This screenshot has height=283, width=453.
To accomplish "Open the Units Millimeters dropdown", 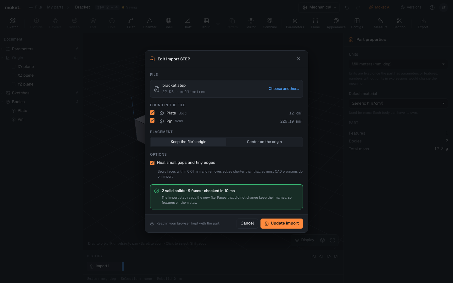I will [x=398, y=64].
